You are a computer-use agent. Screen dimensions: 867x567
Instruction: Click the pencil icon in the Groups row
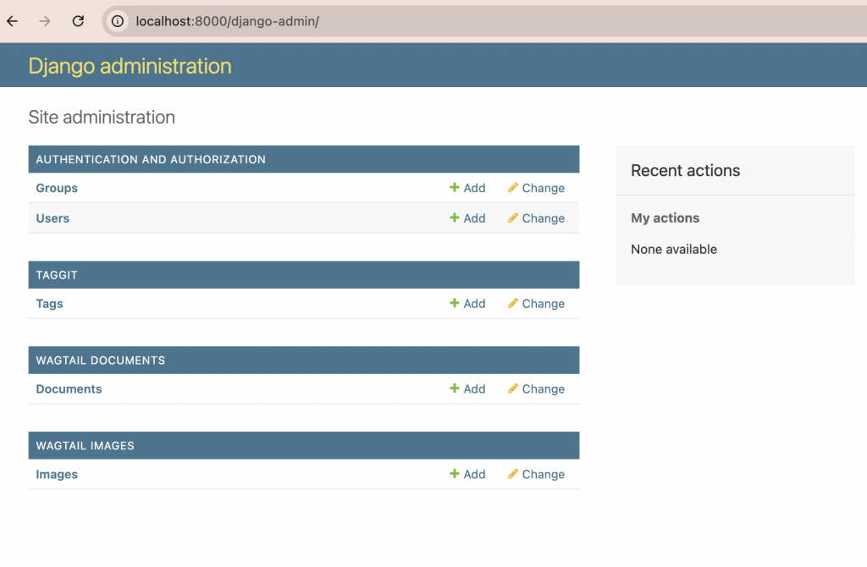(513, 187)
